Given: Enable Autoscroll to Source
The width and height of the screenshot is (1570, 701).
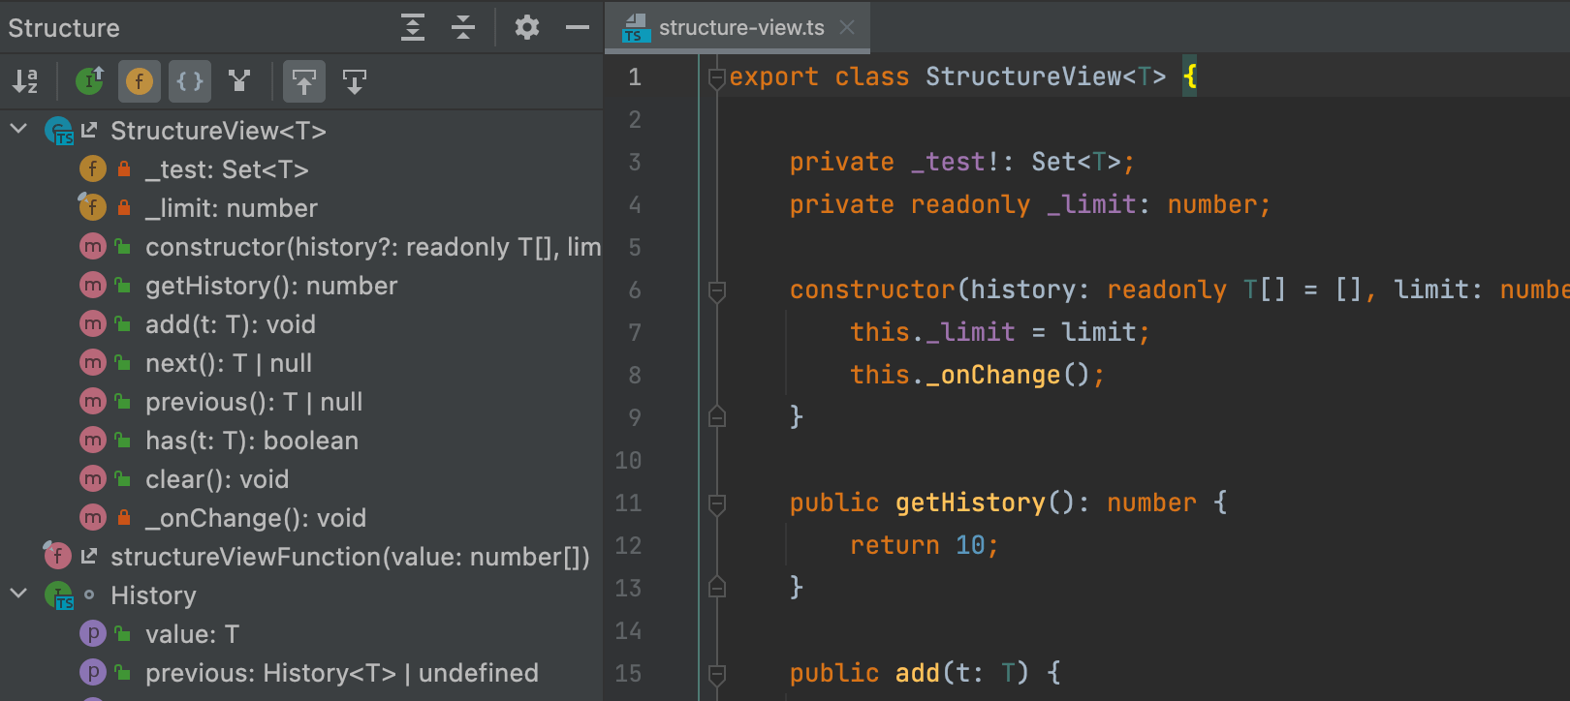Looking at the screenshot, I should [x=304, y=81].
